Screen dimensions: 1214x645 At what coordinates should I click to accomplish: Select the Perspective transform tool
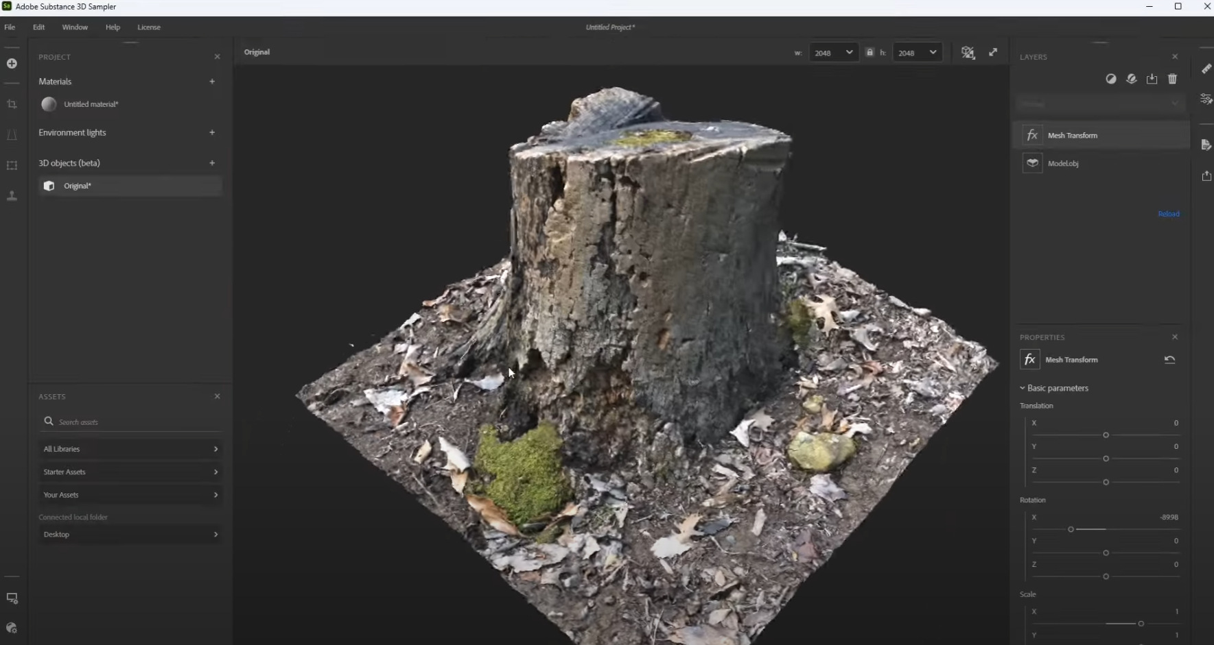click(12, 135)
